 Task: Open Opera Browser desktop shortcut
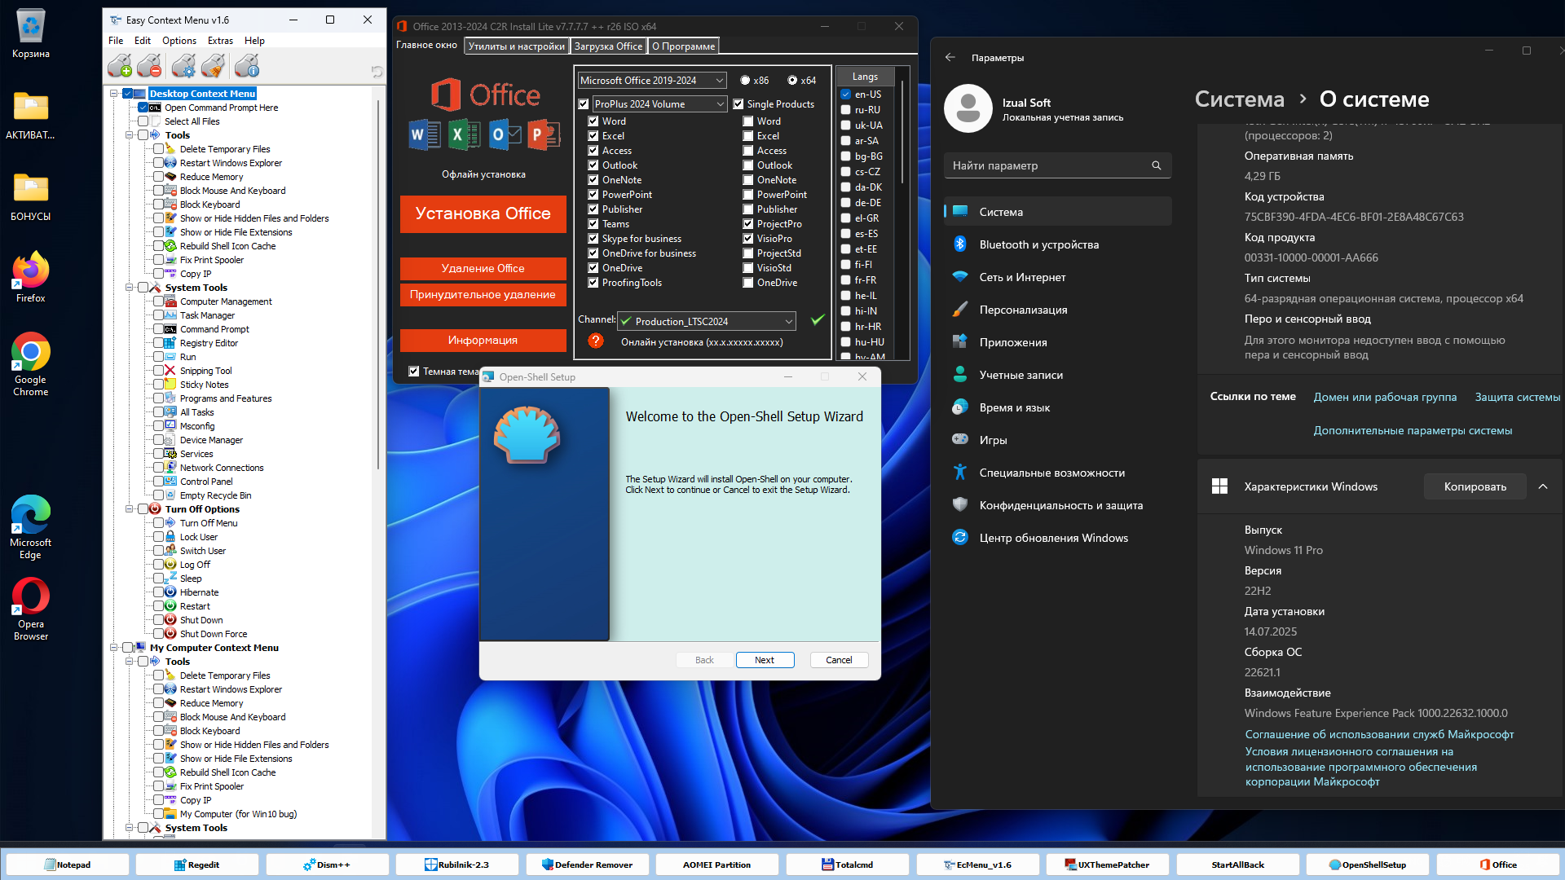pyautogui.click(x=31, y=609)
